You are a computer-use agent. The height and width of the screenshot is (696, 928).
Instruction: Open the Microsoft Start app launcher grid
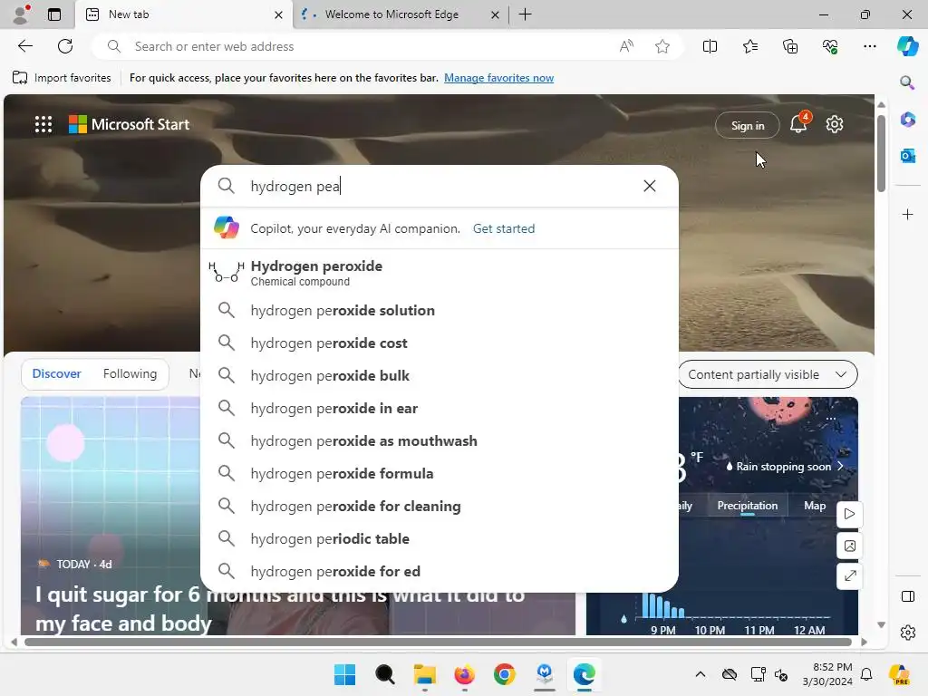tap(43, 124)
